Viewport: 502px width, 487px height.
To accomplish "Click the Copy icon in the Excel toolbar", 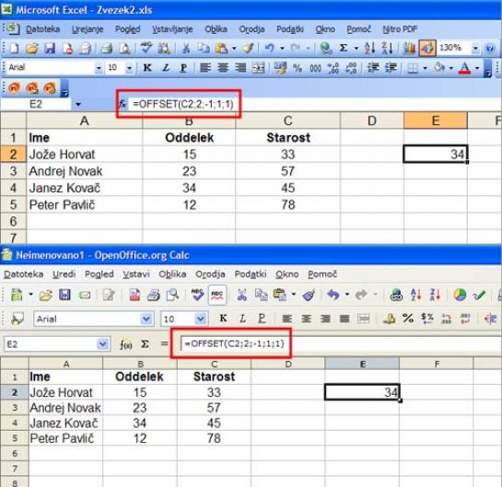I will tap(204, 48).
